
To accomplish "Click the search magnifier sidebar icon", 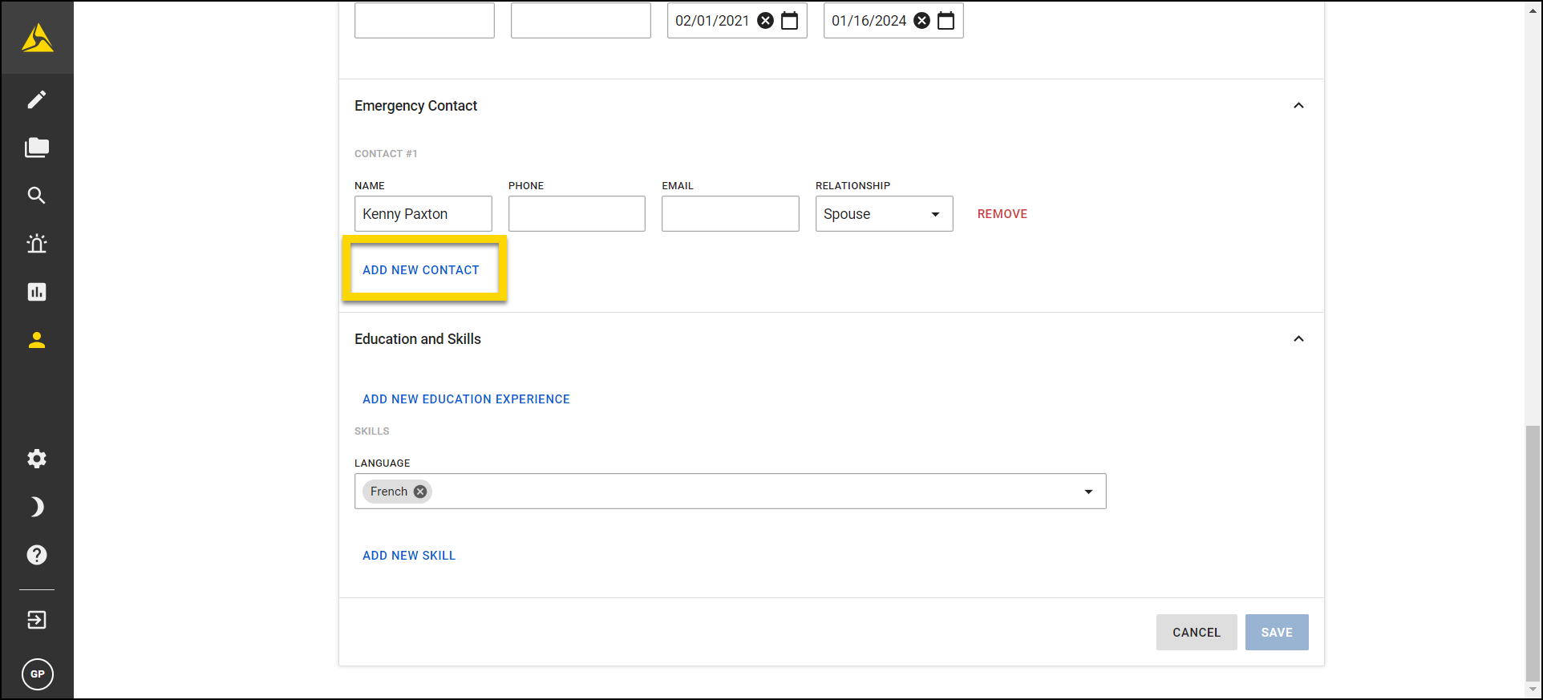I will (x=37, y=196).
